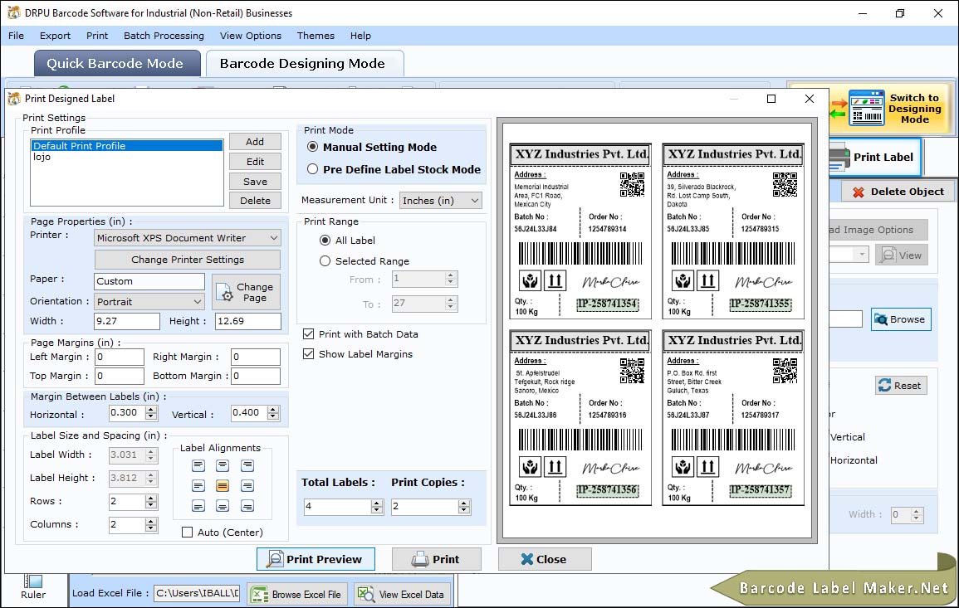The height and width of the screenshot is (608, 959).
Task: Enable Auto (Center) checkbox
Action: pos(187,533)
